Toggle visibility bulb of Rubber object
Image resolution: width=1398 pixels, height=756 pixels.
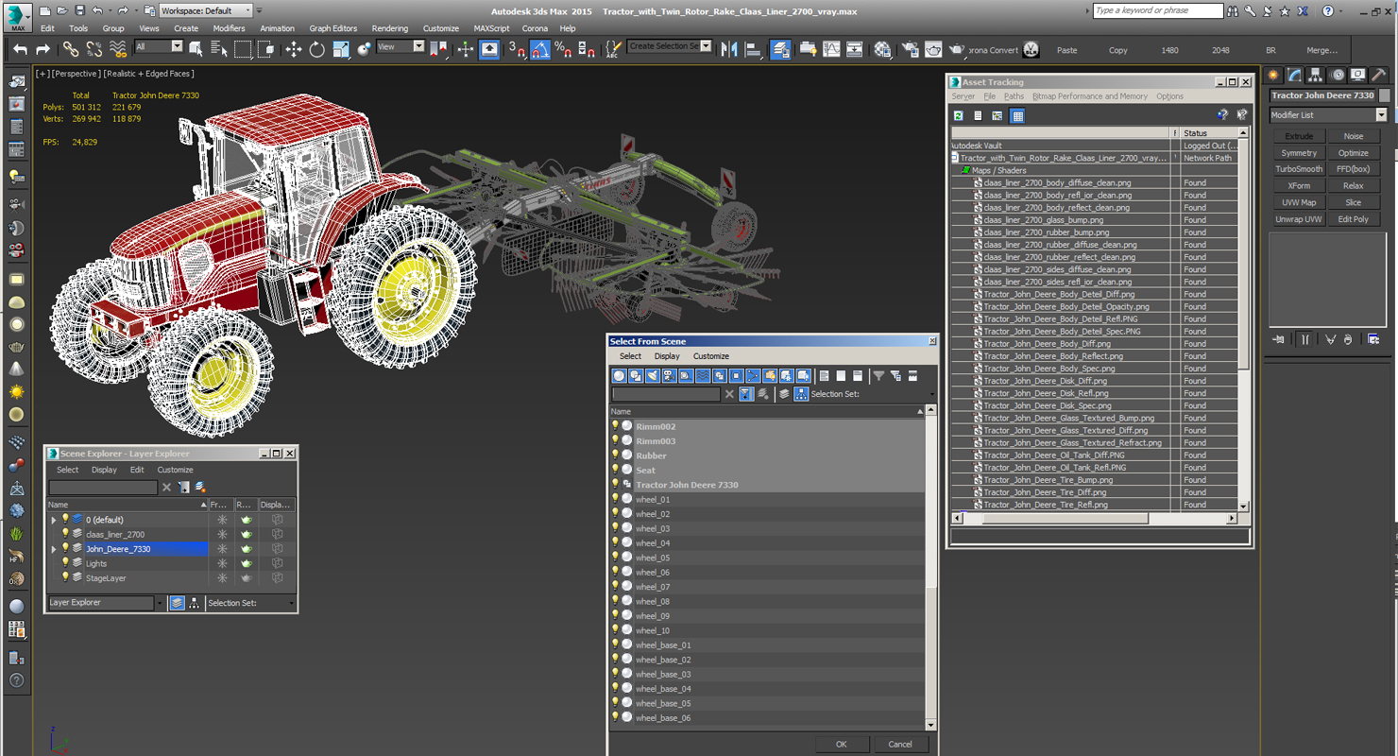[615, 455]
